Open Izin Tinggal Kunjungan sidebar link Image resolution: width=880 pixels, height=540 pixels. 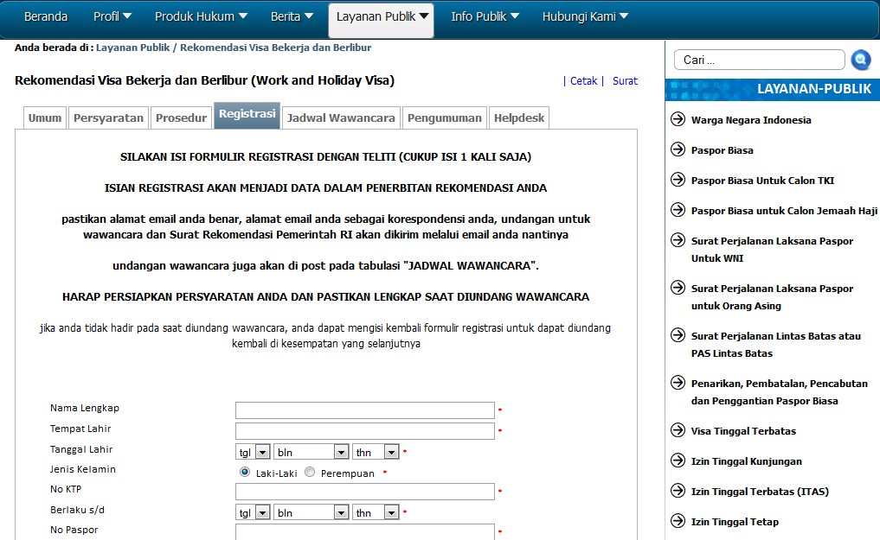pos(747,461)
